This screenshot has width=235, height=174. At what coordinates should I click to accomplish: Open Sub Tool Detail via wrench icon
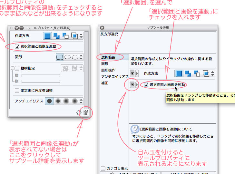(x=86, y=112)
